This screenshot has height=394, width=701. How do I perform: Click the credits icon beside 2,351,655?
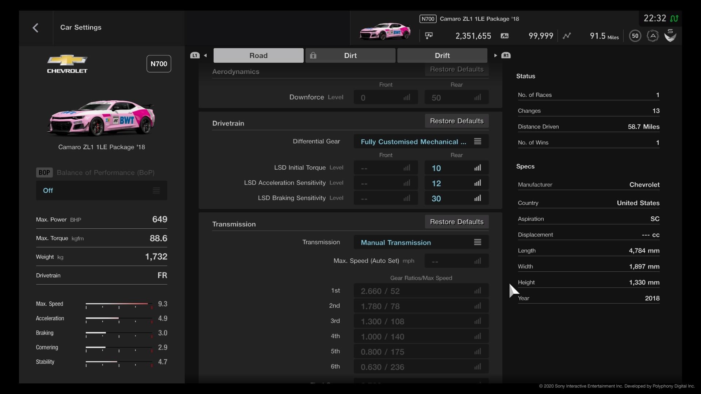[429, 36]
